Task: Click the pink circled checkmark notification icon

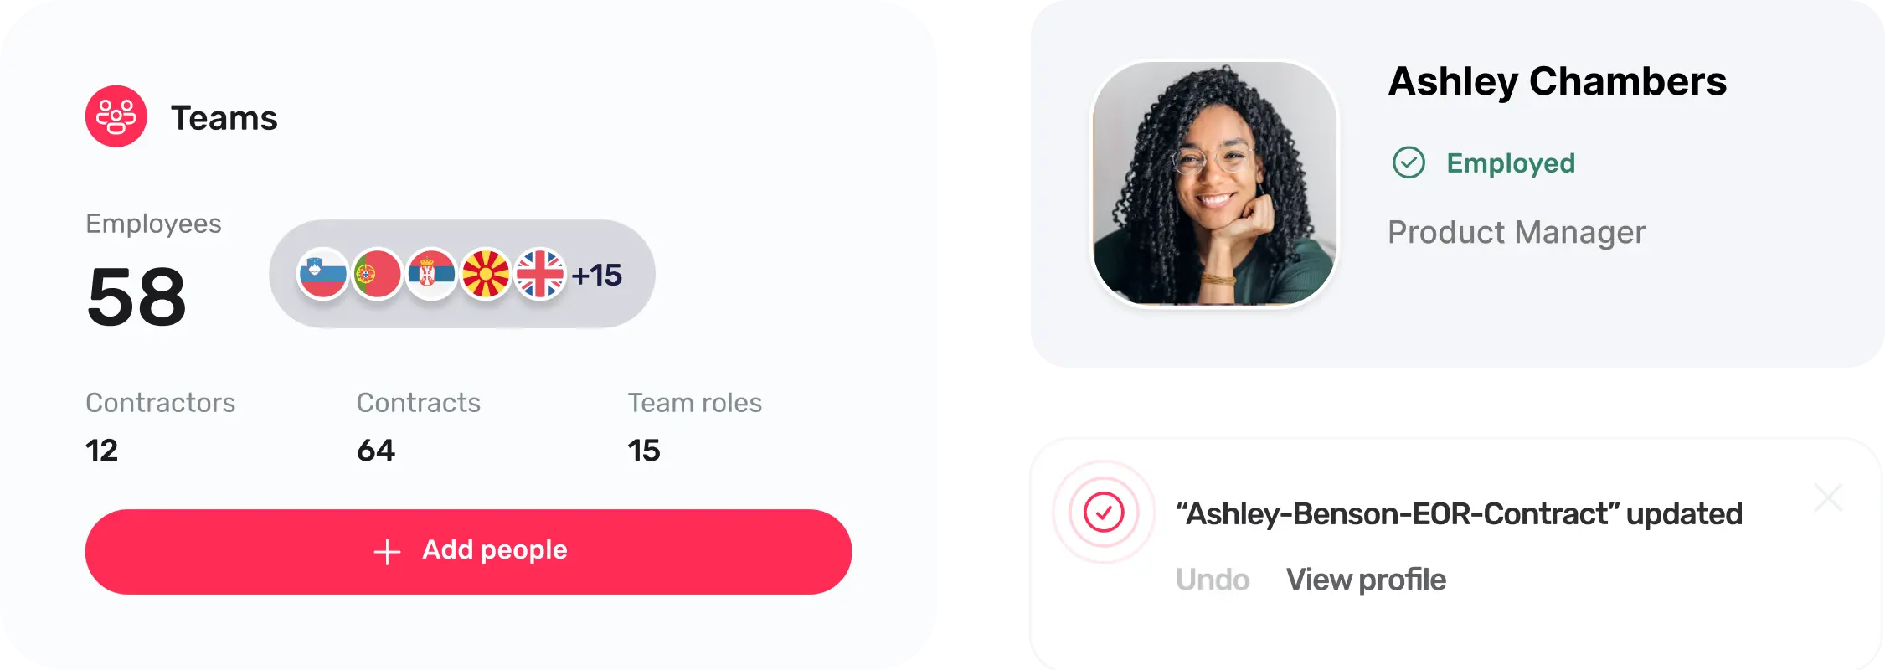Action: tap(1104, 512)
